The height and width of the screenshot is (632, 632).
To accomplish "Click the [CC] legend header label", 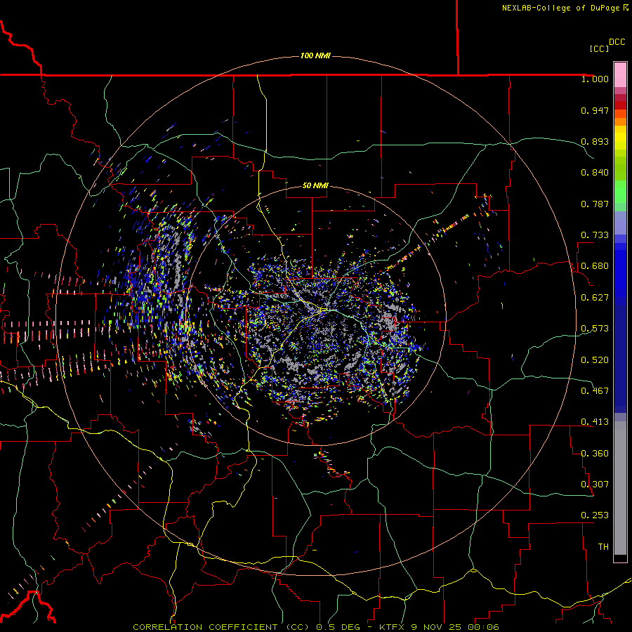I will coord(599,48).
